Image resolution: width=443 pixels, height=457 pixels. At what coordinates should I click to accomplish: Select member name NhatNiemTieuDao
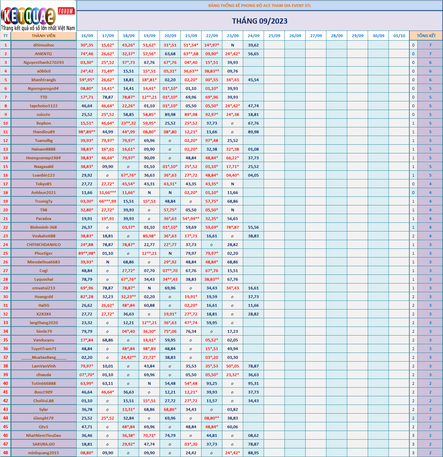44,435
